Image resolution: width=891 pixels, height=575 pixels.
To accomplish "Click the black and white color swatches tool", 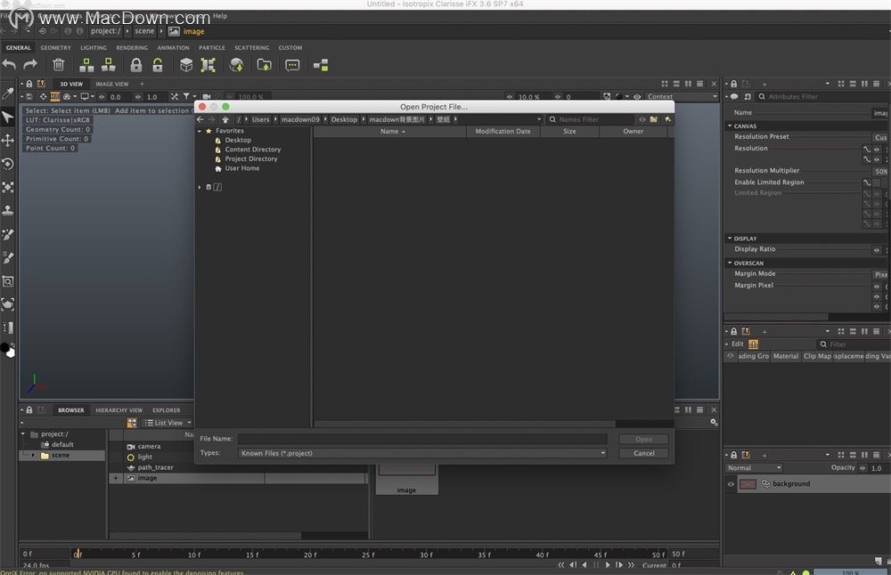I will tap(8, 350).
